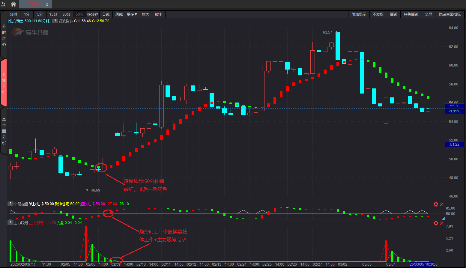This screenshot has width=466, height=268.
Task: Open the 不复权 adjustment options
Action: coord(378,14)
